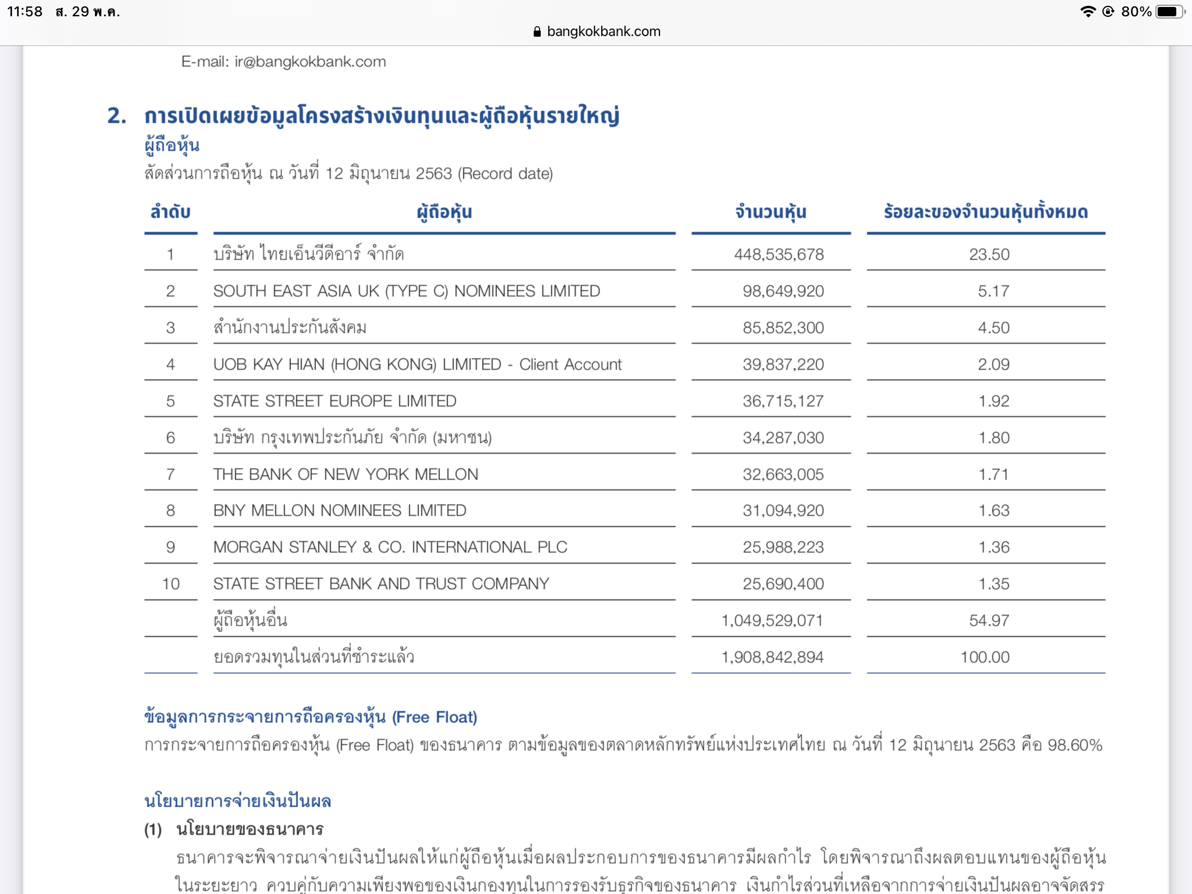Select share count 39,837,220

pyautogui.click(x=783, y=364)
